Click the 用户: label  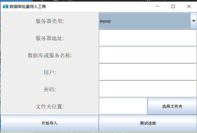coord(50,72)
